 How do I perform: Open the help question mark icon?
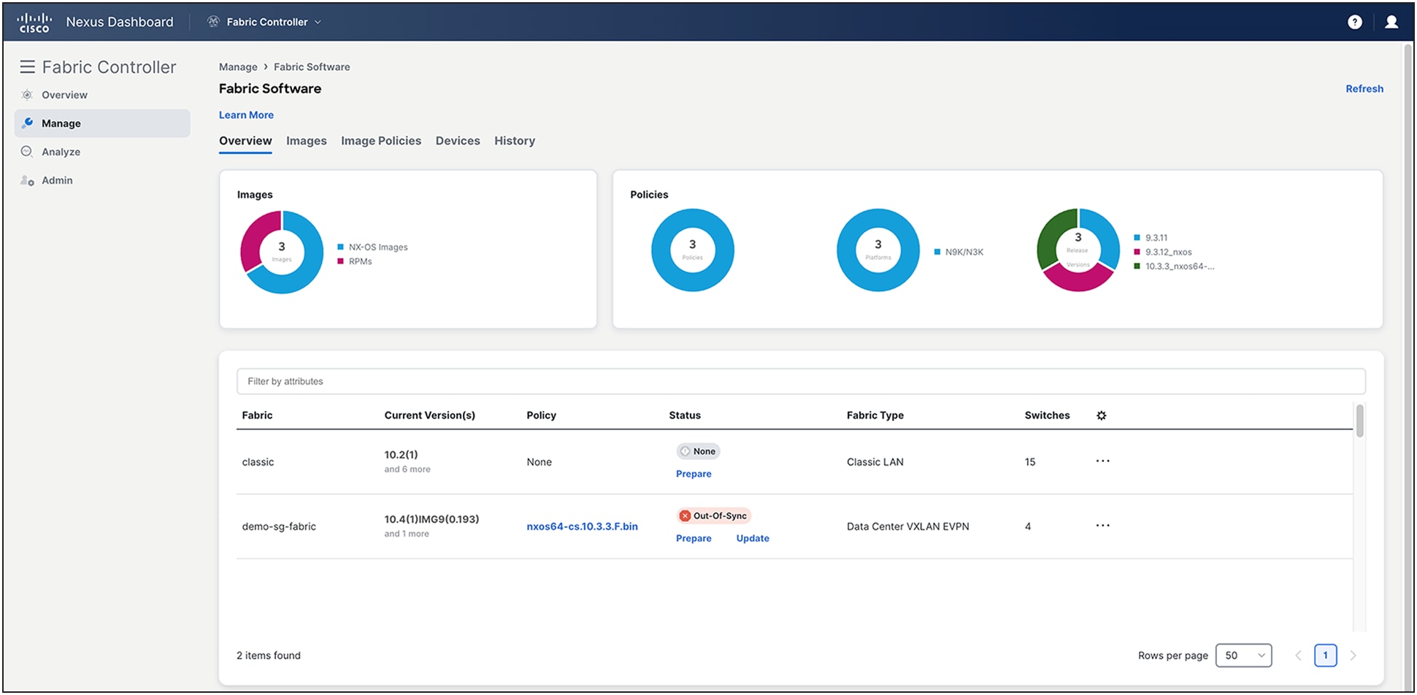(1355, 22)
